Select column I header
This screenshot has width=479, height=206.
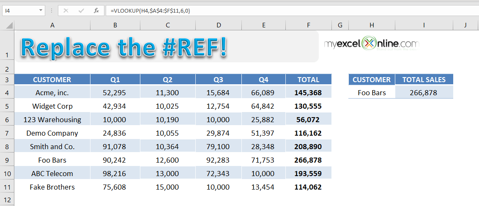pos(424,26)
